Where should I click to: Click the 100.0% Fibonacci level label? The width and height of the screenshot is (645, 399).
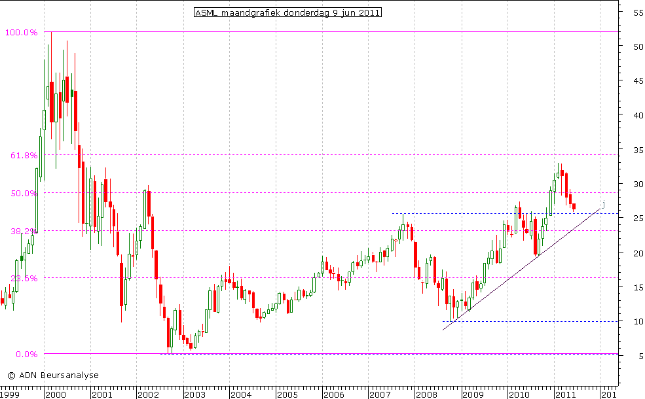(21, 32)
